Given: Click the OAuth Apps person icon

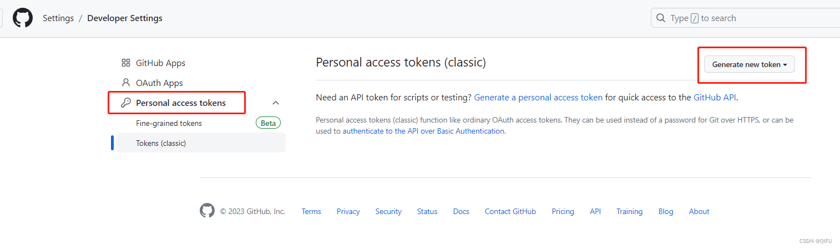Looking at the screenshot, I should (x=126, y=83).
